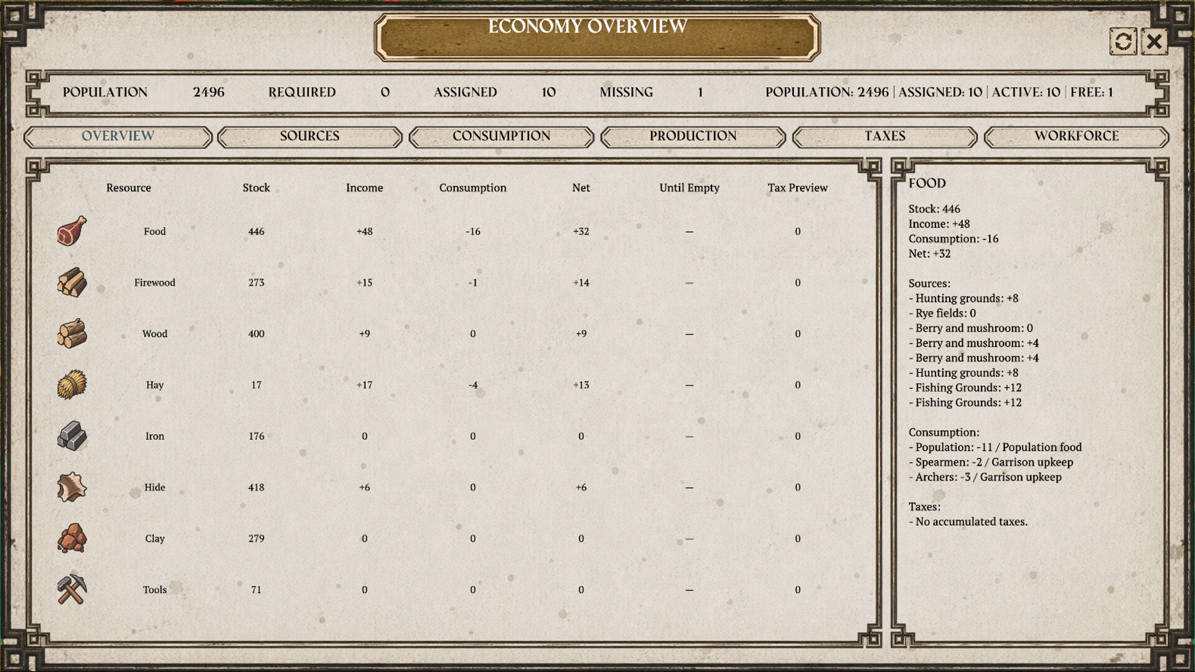Select the Tools hammer and pickaxe icon
Image resolution: width=1195 pixels, height=672 pixels.
(x=72, y=589)
